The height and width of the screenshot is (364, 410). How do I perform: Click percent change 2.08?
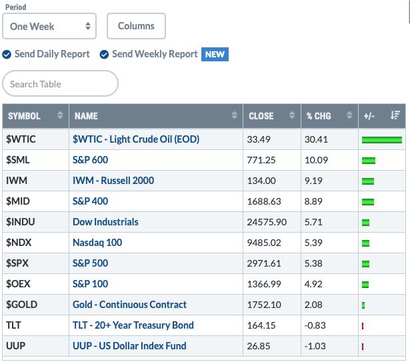pos(313,305)
